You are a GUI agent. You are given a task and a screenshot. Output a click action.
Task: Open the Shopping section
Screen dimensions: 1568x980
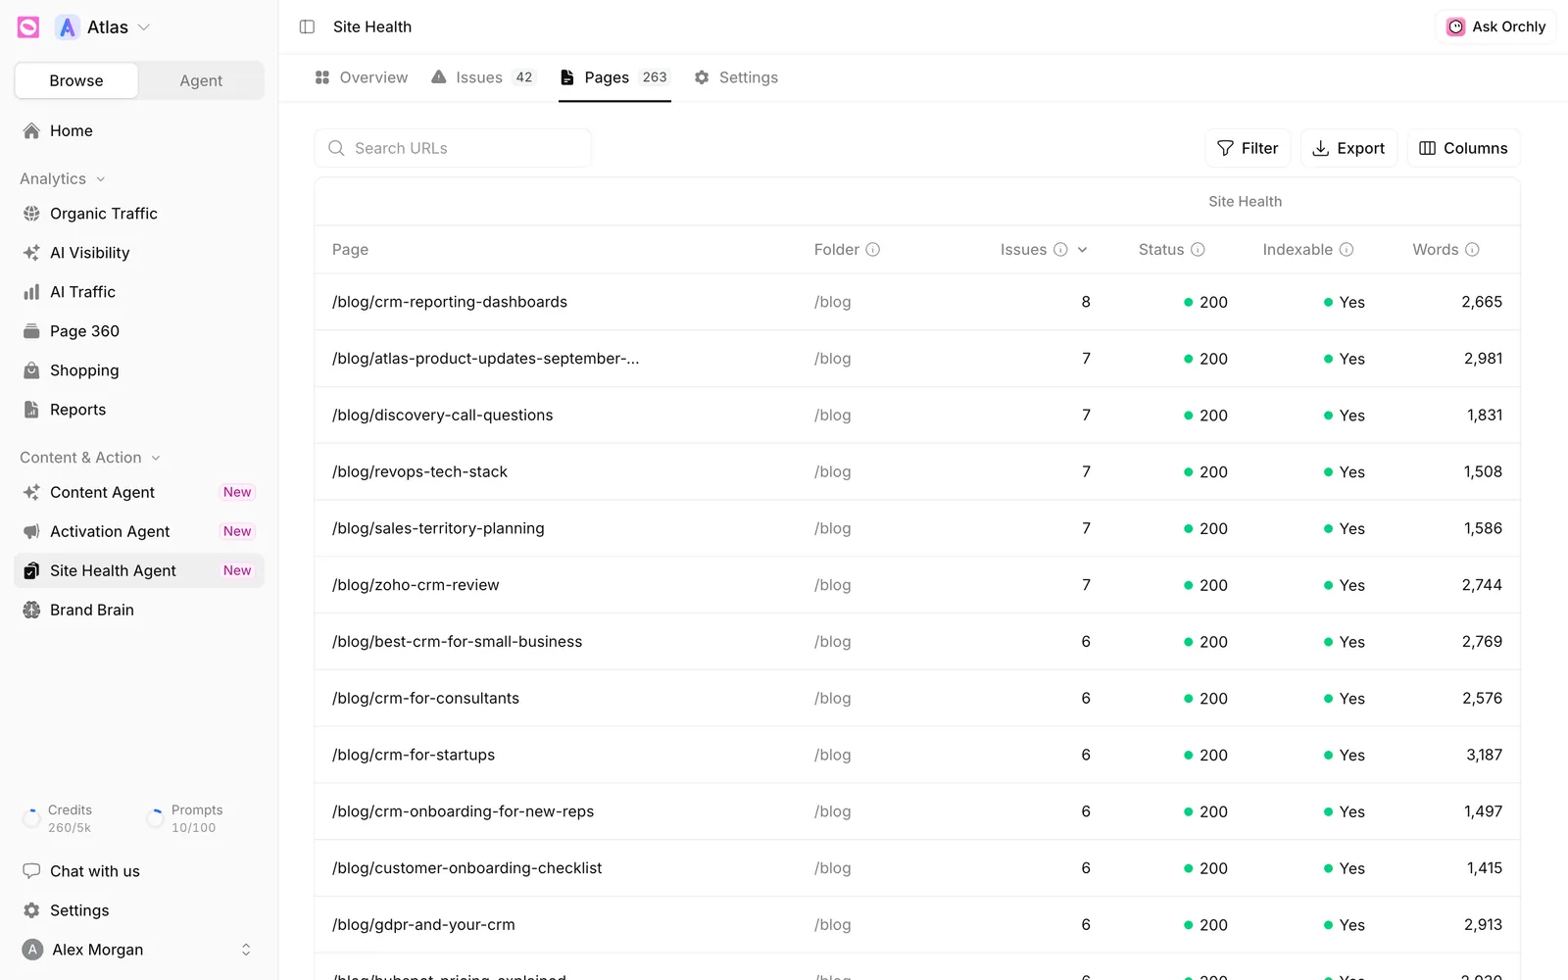point(139,370)
